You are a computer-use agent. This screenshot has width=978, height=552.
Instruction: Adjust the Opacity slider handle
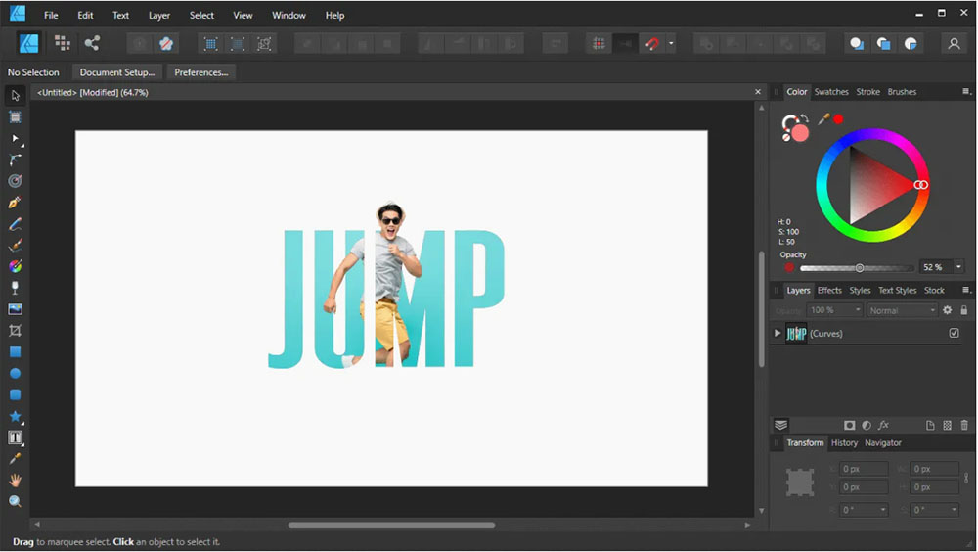pyautogui.click(x=860, y=267)
